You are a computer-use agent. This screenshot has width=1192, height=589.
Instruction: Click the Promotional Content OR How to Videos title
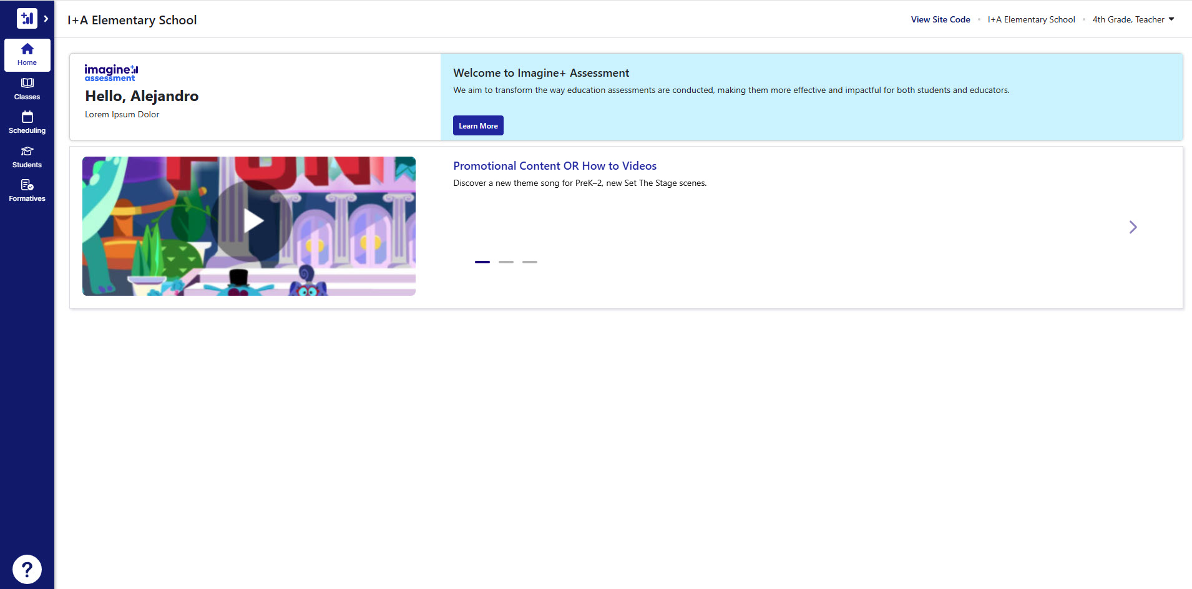coord(555,166)
